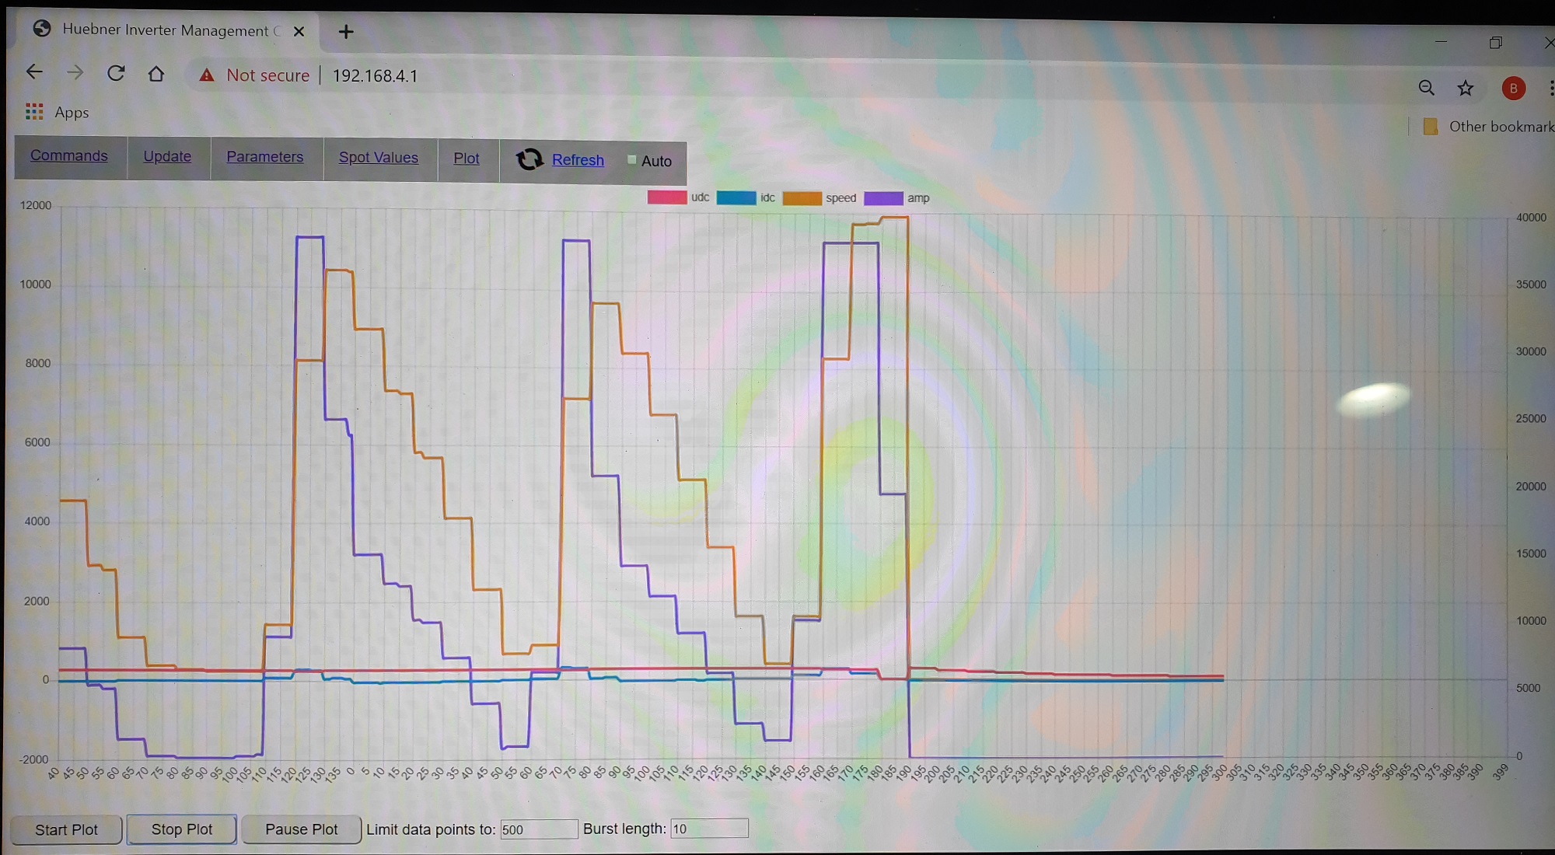Click the Limit data points field
The height and width of the screenshot is (855, 1555).
point(538,829)
